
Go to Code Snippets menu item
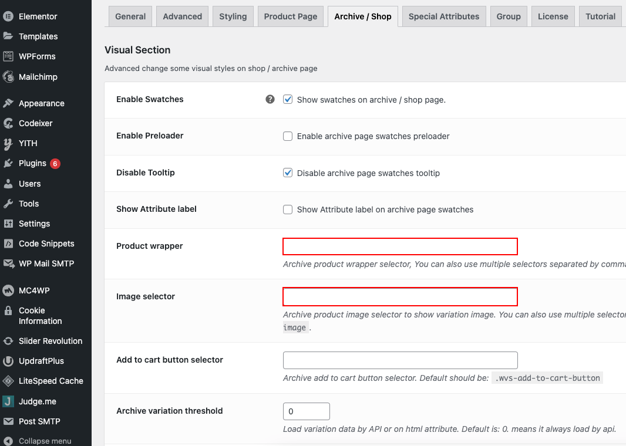tap(46, 244)
